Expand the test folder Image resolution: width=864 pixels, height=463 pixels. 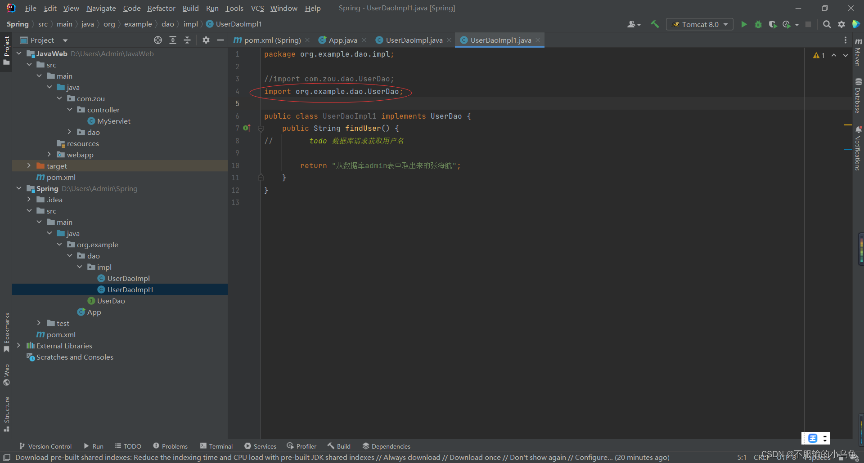[39, 323]
